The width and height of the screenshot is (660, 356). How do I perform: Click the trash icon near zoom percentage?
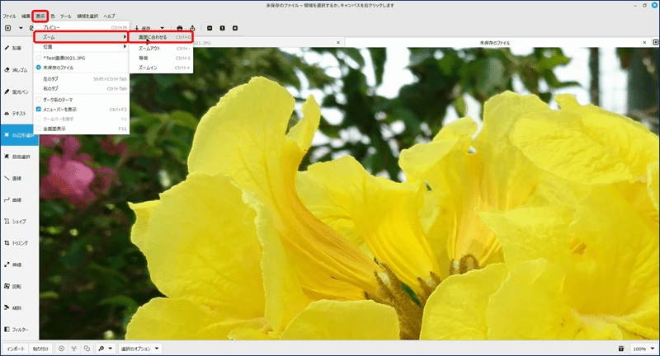(x=621, y=349)
